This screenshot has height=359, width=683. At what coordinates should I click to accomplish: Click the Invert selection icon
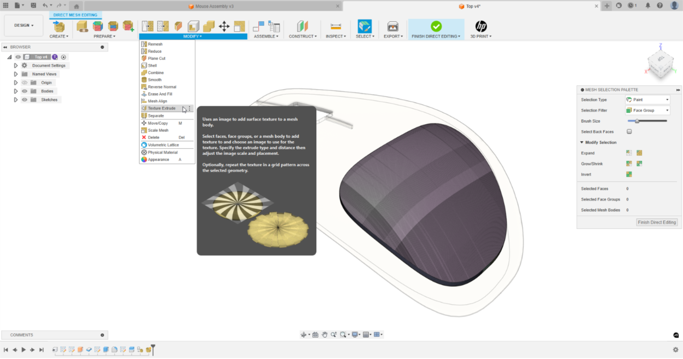coord(629,175)
